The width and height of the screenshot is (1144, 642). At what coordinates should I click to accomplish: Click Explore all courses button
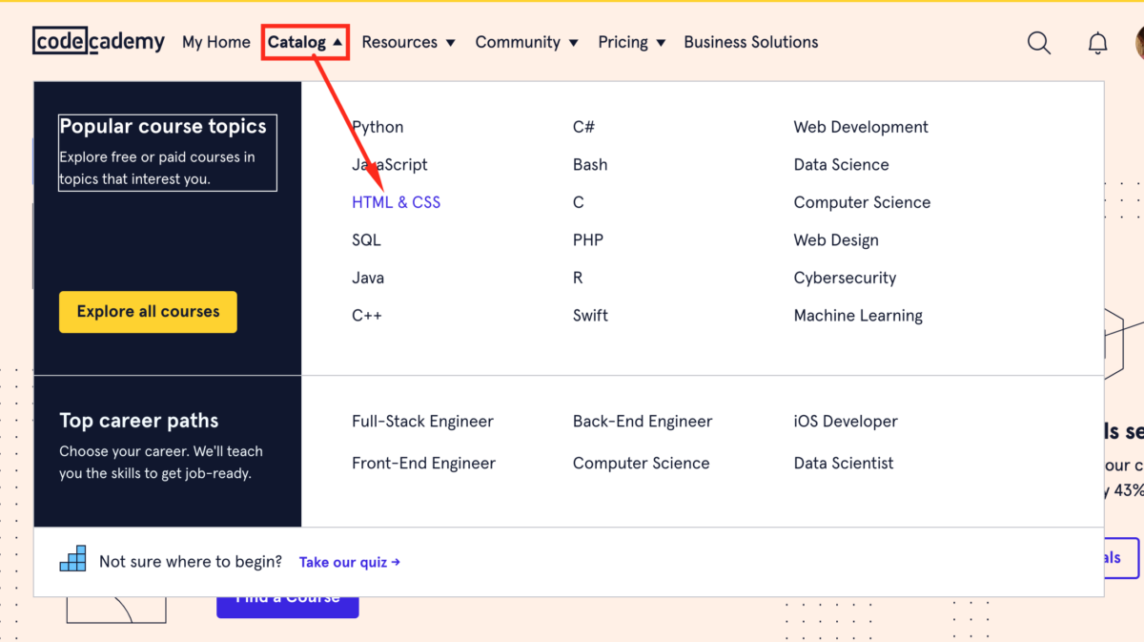(148, 312)
